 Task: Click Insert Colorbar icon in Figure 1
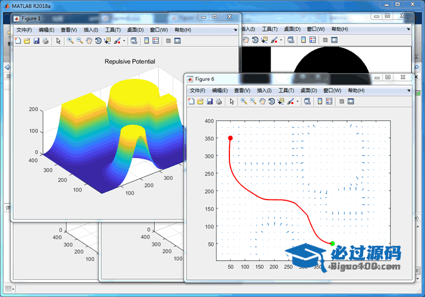coord(146,41)
